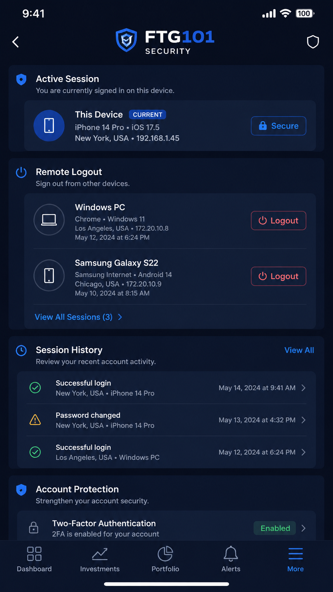The image size is (333, 592).
Task: Open details chevron for the May 12 login
Action: coord(303,452)
